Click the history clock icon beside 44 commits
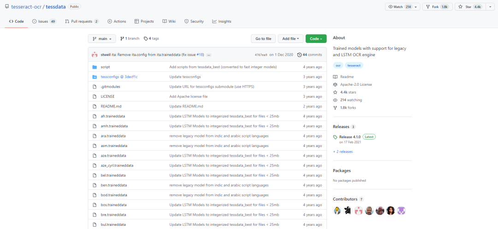This screenshot has height=229, width=498. [x=299, y=54]
